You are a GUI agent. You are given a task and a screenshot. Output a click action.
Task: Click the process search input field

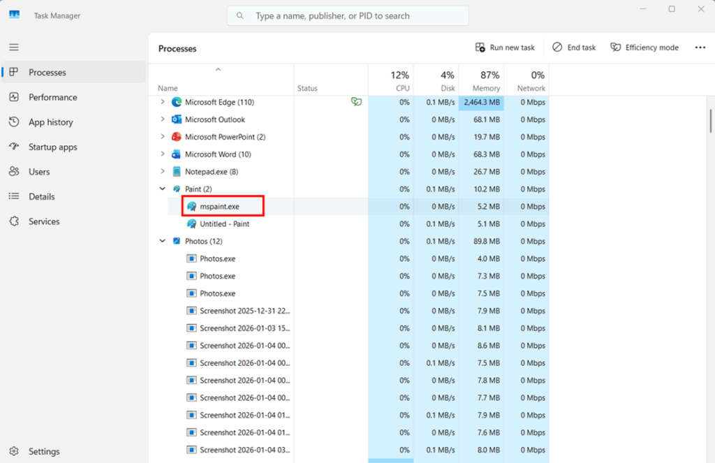[348, 16]
